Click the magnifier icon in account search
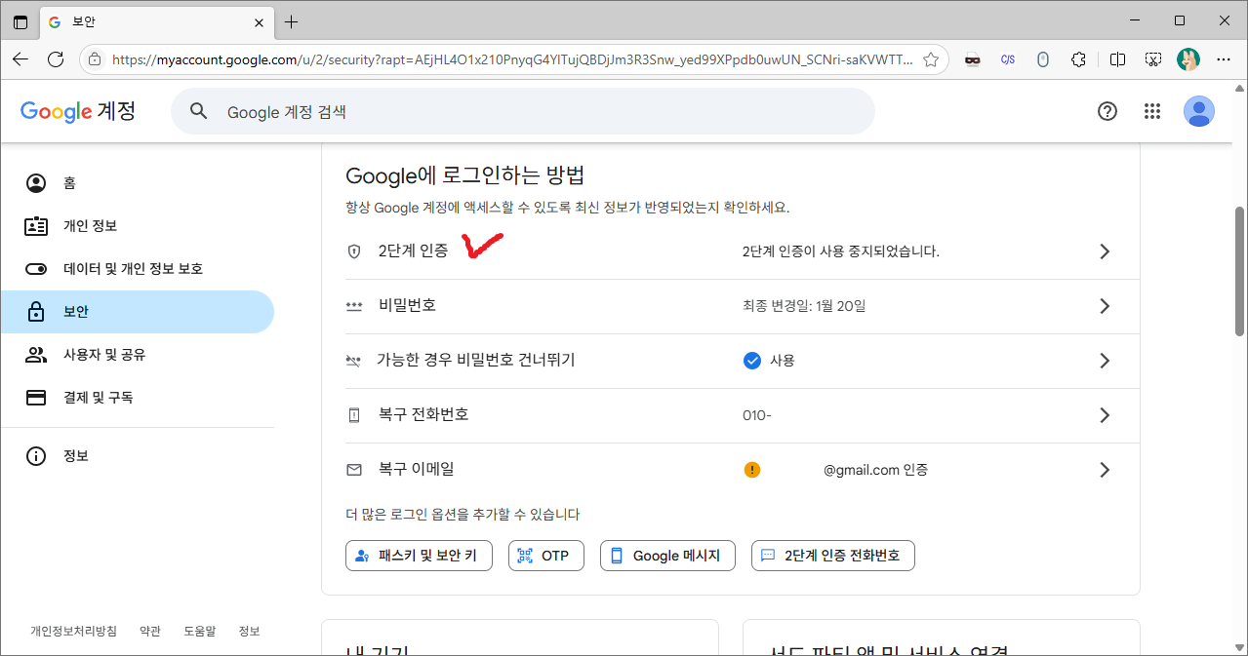 coord(199,111)
